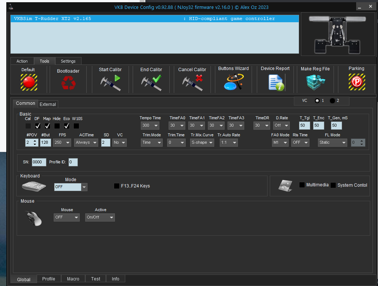Enable the System Contol checkbox

[x=333, y=185]
